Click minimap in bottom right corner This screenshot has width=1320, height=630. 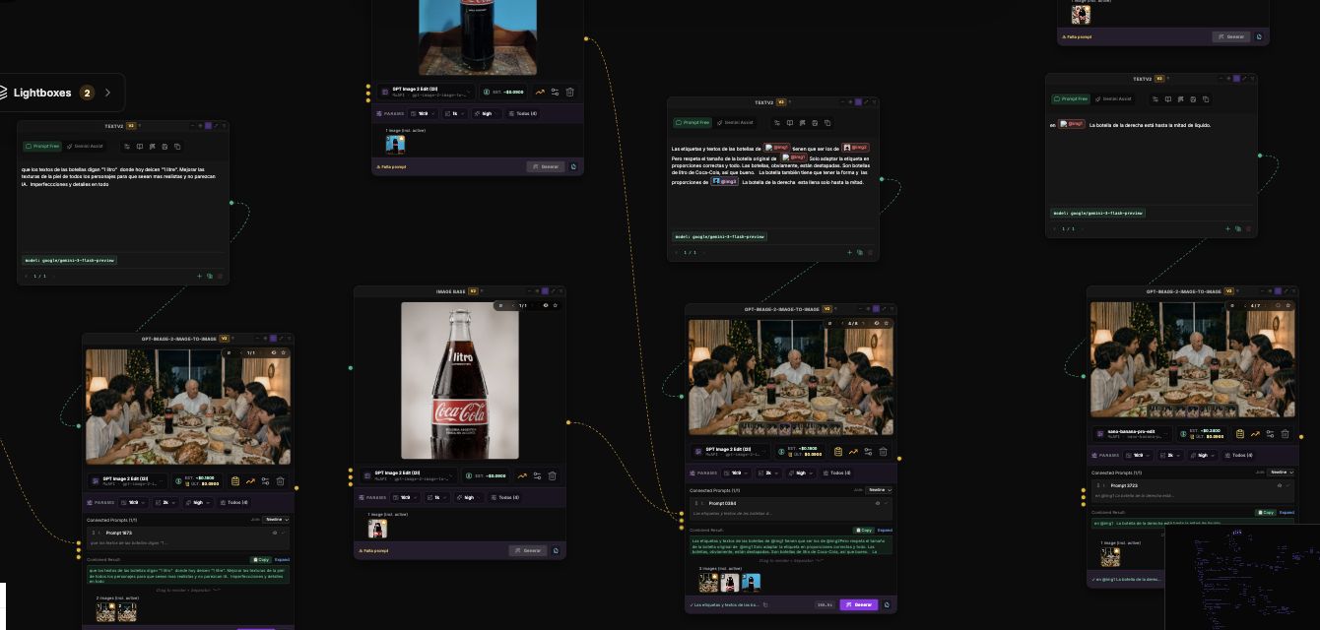point(1242,577)
